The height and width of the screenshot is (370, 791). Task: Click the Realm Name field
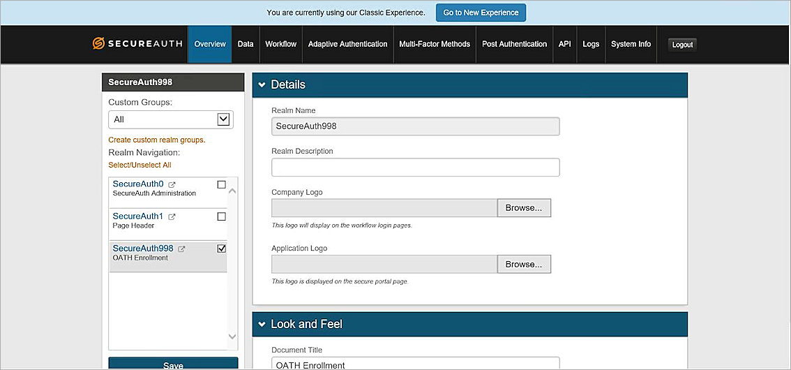point(416,126)
